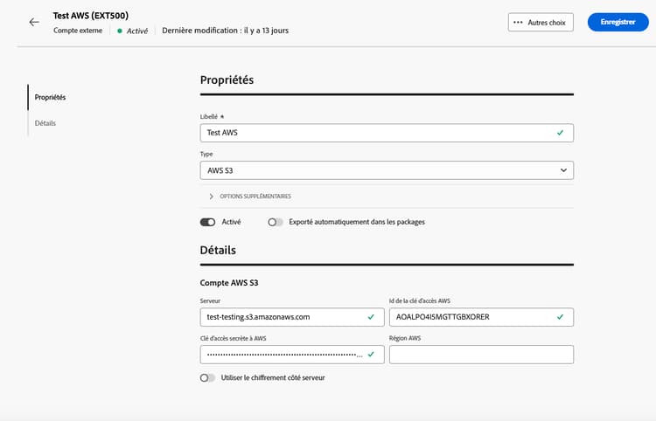Go to Détails in the side navigation
Image resolution: width=656 pixels, height=421 pixels.
click(x=45, y=123)
